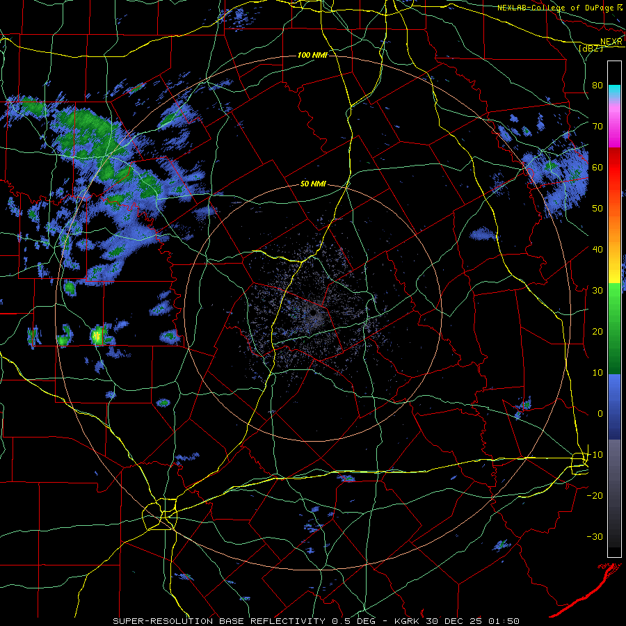Screen dimensions: 626x626
Task: Click the 60 value on the dBZ scale
Action: click(597, 167)
